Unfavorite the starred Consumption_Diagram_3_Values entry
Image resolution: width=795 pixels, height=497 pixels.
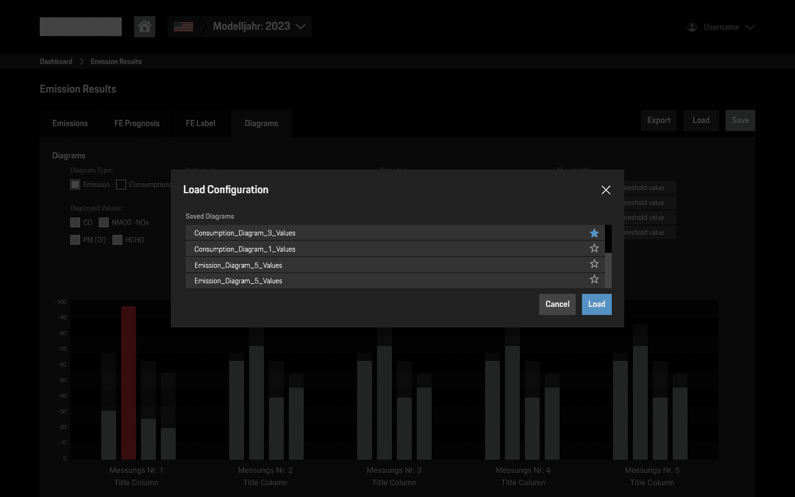coord(594,233)
